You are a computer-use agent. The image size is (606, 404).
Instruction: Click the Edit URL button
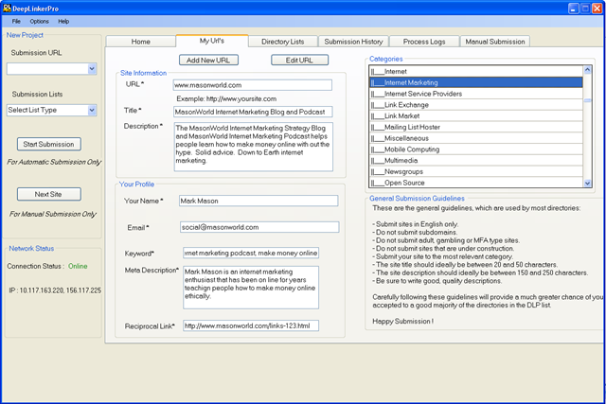(x=300, y=61)
